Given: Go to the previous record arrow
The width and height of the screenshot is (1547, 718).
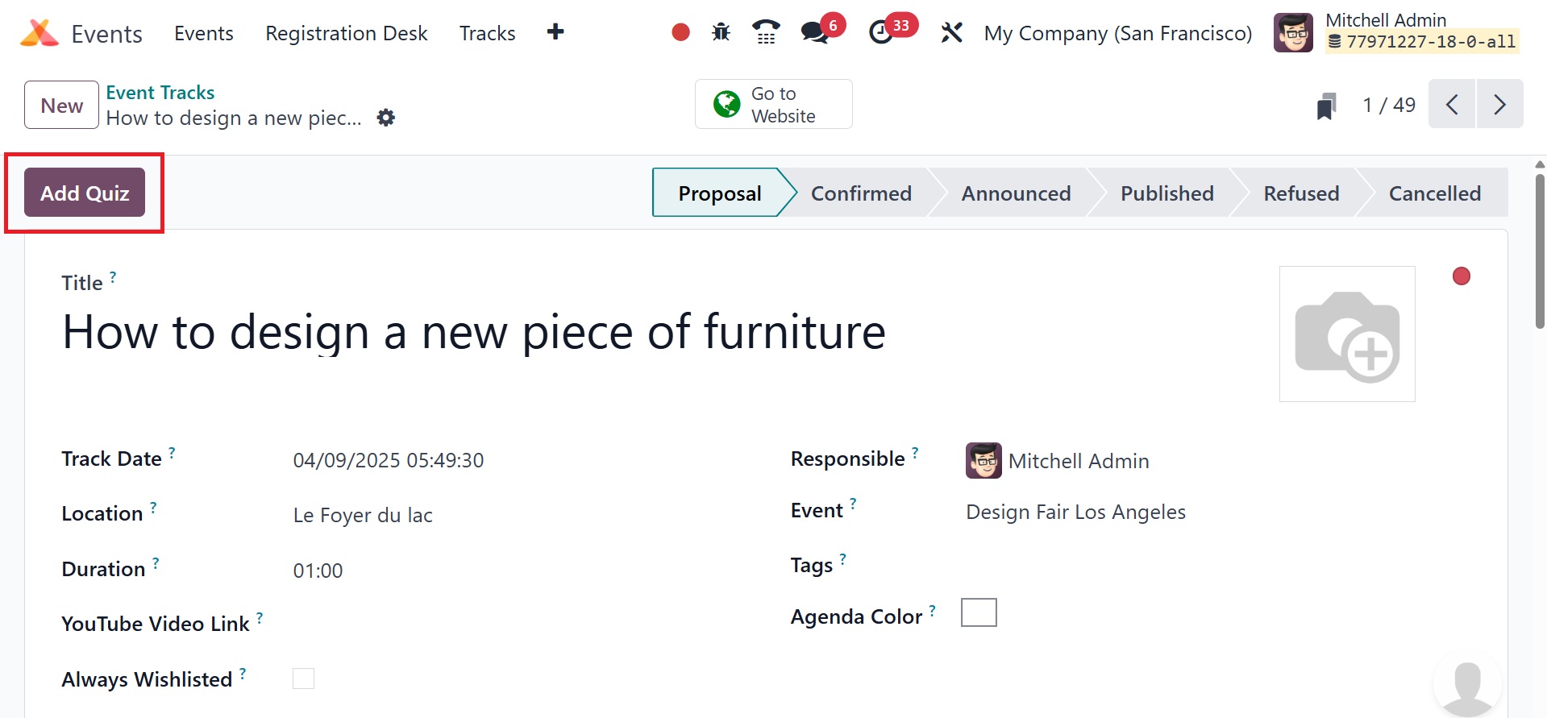Looking at the screenshot, I should [1452, 105].
